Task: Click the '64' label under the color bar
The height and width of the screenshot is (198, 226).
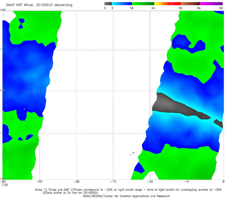Action: 199,8
